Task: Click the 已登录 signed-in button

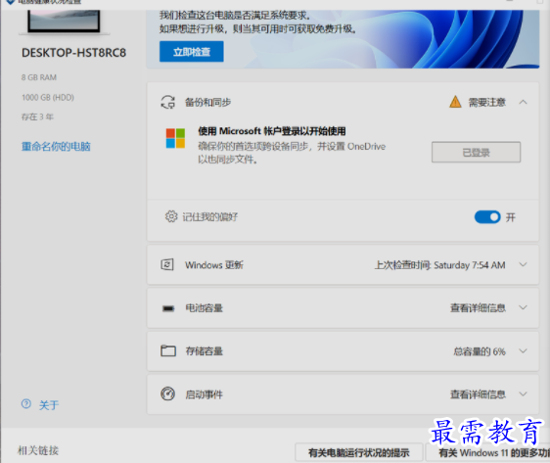Action: [x=476, y=153]
